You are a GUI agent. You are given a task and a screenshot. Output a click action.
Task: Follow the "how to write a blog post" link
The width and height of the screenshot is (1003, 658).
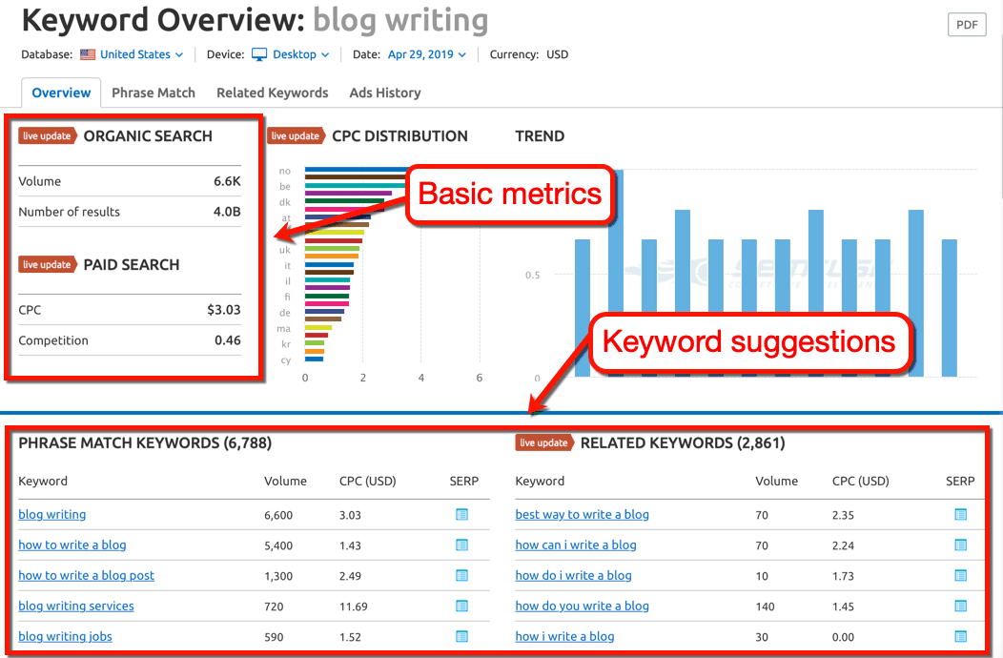pyautogui.click(x=86, y=575)
